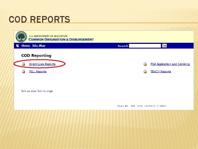Click the page icon left of Home
Viewport: 198px width, 149px height.
pos(18,46)
